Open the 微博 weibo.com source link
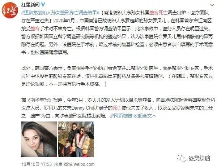The width and height of the screenshot is (217, 168). coord(79,164)
